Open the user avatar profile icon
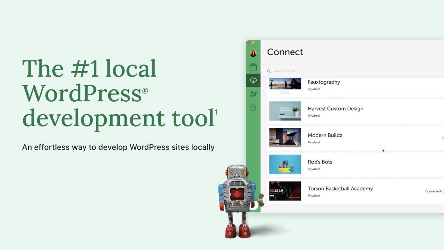Viewport: 444px width, 250px height. tap(253, 53)
